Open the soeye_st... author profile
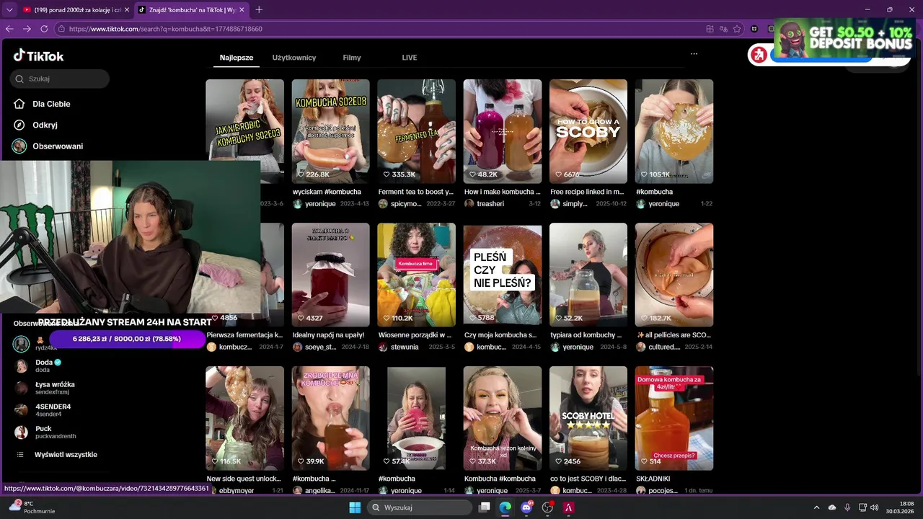The width and height of the screenshot is (923, 519). [x=320, y=347]
